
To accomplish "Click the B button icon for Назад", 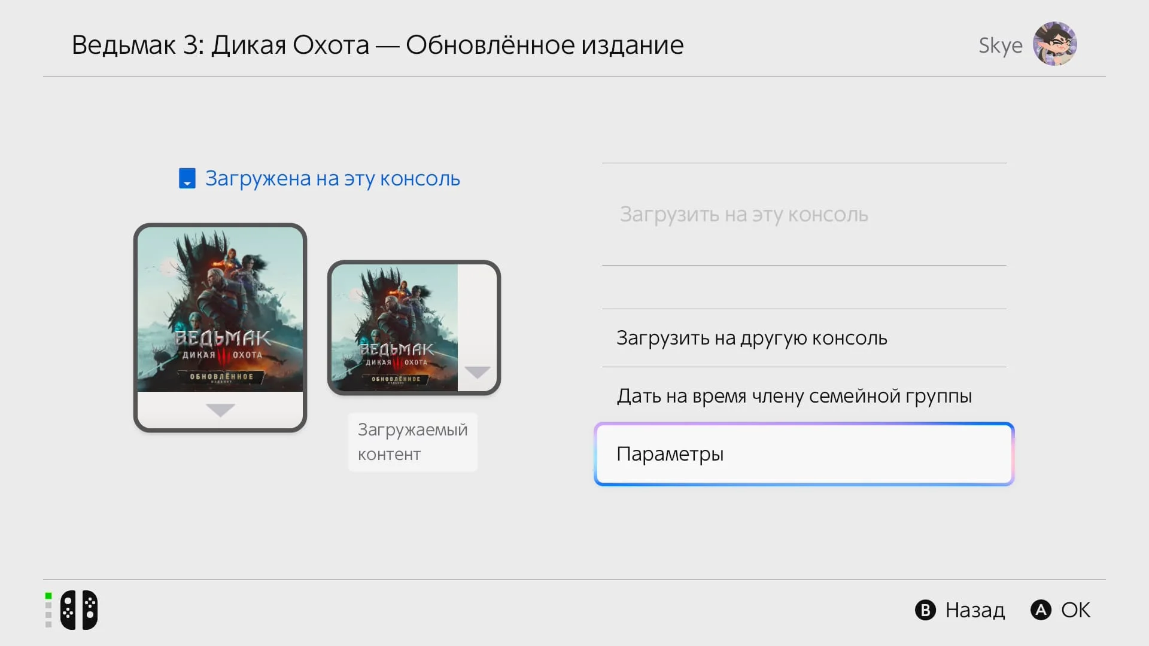I will [925, 610].
